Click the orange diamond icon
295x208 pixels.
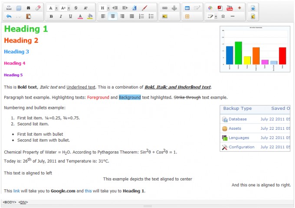coord(239,8)
